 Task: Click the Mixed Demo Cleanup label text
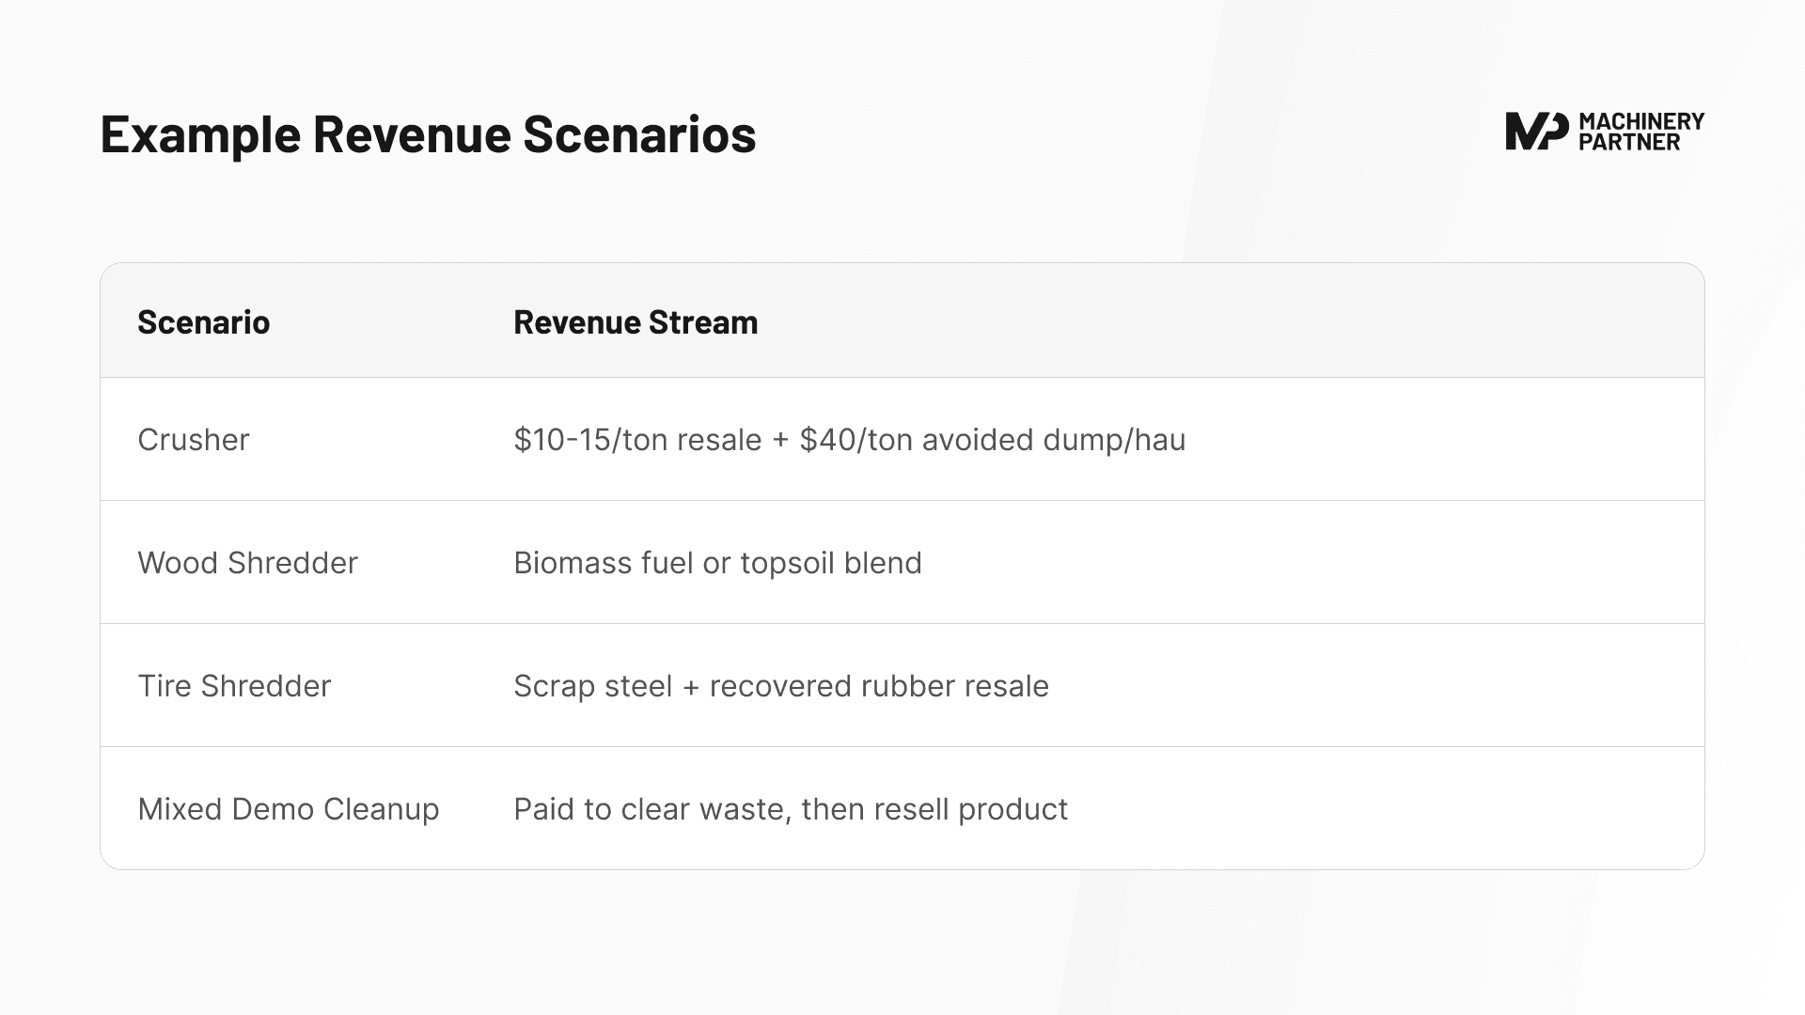tap(288, 808)
